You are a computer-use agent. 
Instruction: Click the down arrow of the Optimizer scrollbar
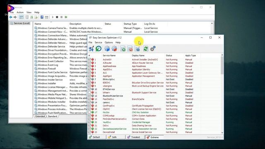click(222, 132)
